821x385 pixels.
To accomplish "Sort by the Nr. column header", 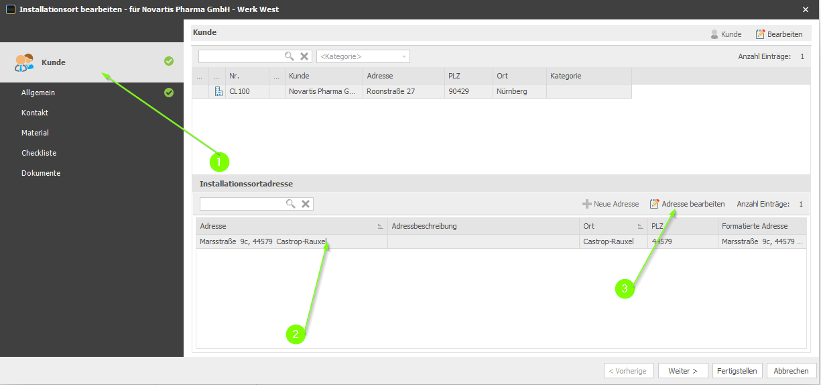I will (x=247, y=76).
